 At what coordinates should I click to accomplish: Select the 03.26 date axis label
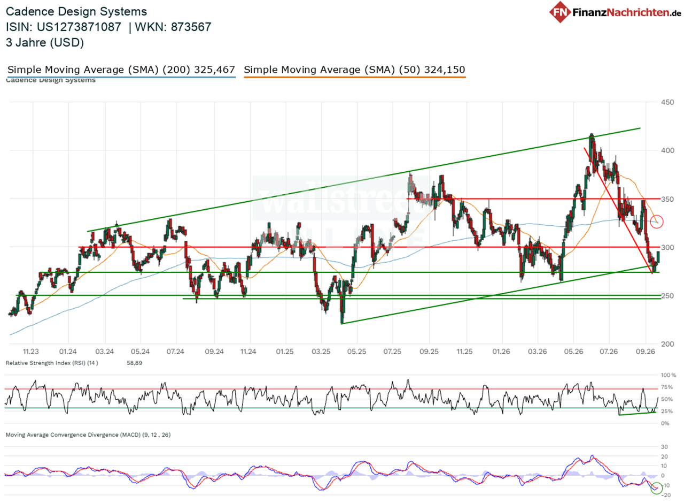point(537,352)
